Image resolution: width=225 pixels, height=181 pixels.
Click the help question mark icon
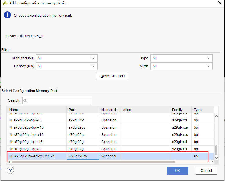coord(10,170)
